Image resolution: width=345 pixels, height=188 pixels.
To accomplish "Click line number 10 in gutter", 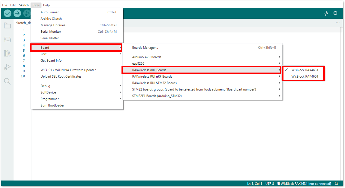I will [x=23, y=76].
